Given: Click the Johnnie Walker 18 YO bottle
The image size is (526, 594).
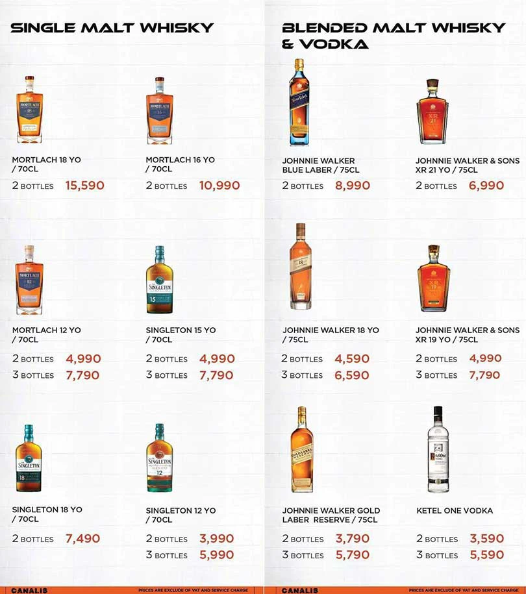Looking at the screenshot, I should click(301, 266).
